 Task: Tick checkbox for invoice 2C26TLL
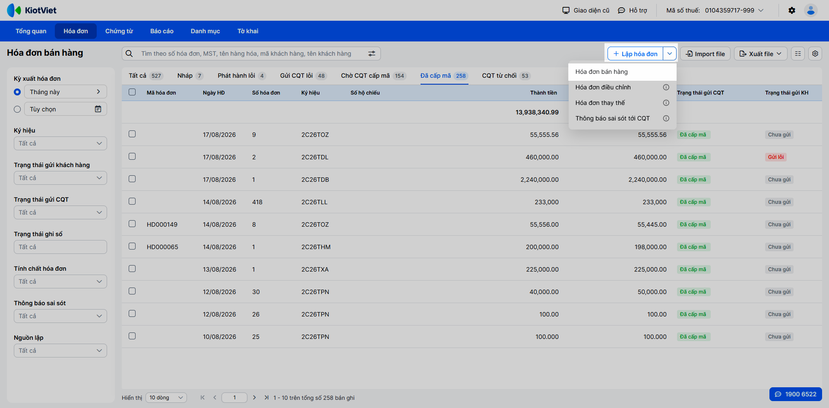(132, 201)
